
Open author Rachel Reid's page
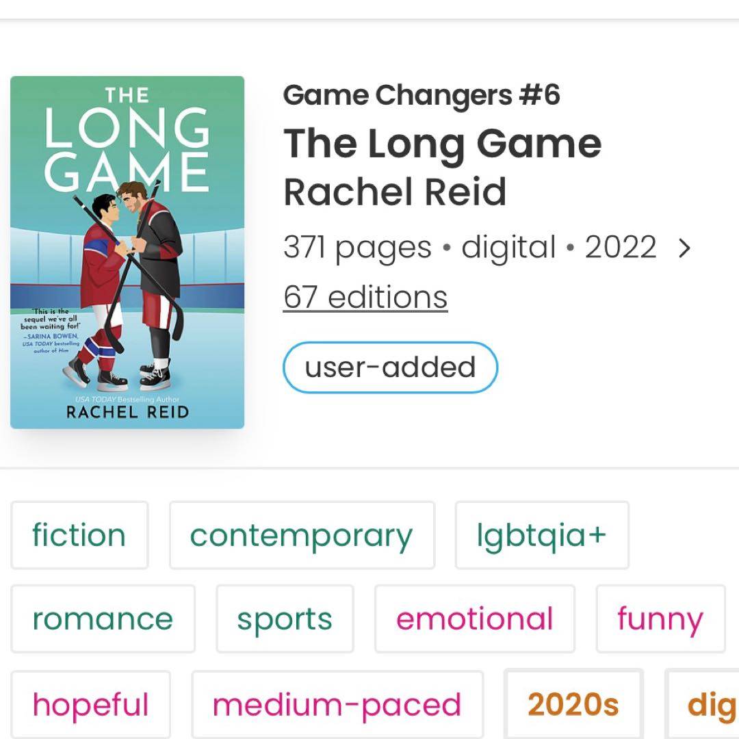[x=395, y=192]
